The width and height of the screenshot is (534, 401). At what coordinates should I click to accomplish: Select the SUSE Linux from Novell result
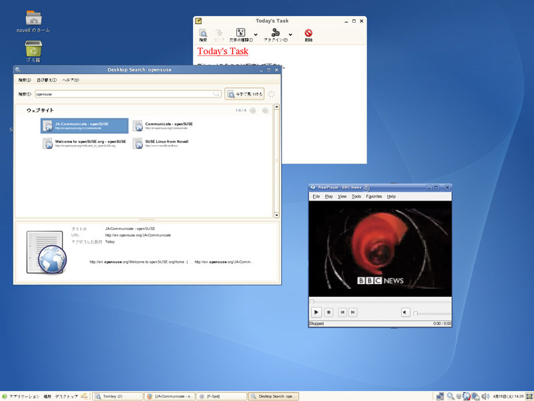(166, 143)
